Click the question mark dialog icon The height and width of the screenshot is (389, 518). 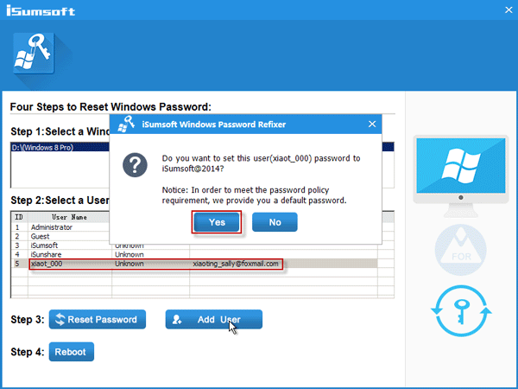point(135,165)
